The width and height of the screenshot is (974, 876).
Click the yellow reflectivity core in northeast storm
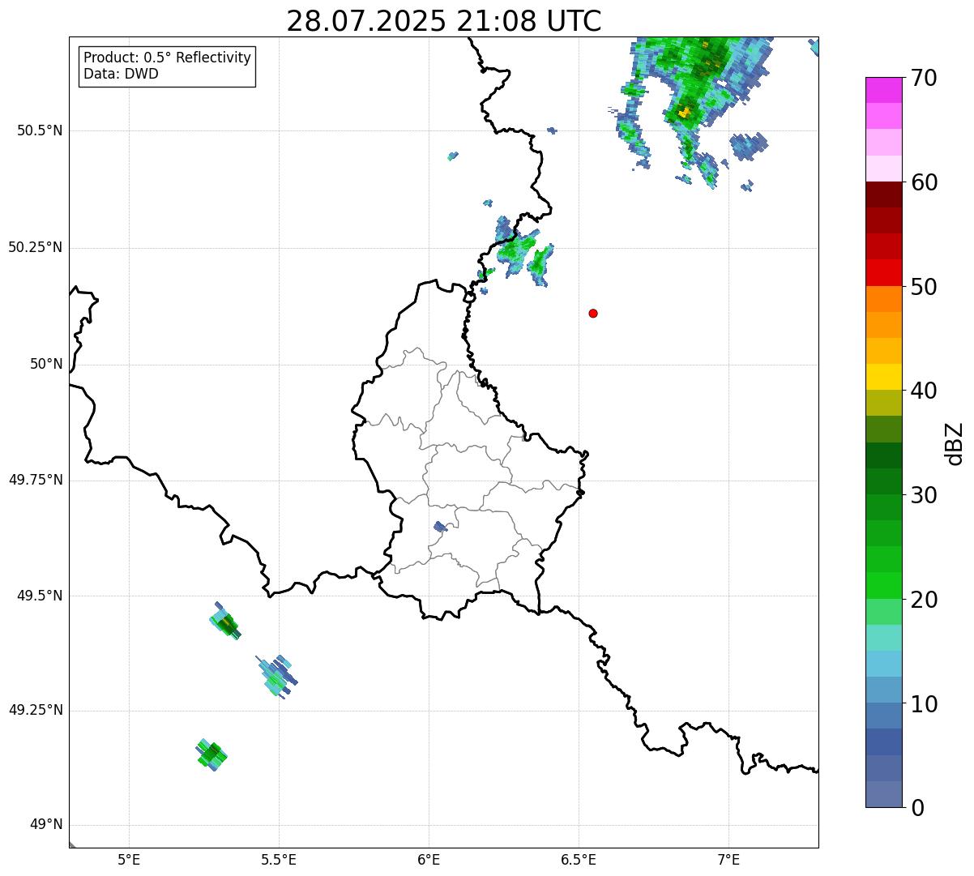tap(685, 112)
